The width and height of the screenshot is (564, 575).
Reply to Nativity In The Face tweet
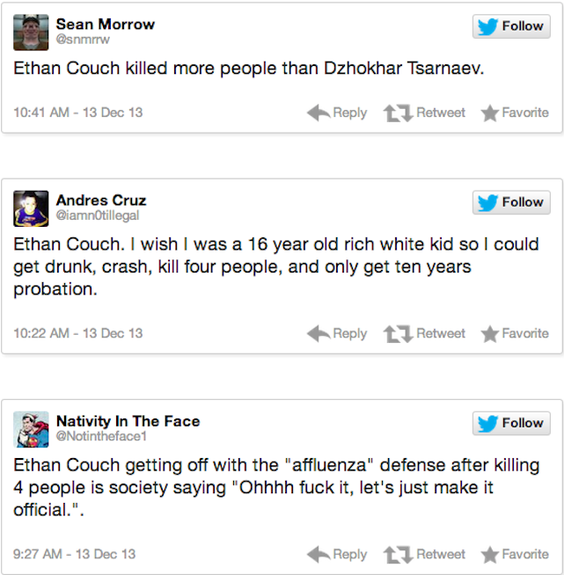click(x=338, y=554)
